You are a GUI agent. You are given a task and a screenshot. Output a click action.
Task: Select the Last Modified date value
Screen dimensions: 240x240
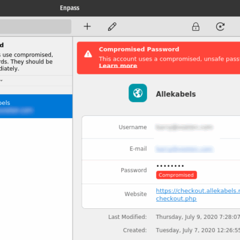coord(198,217)
